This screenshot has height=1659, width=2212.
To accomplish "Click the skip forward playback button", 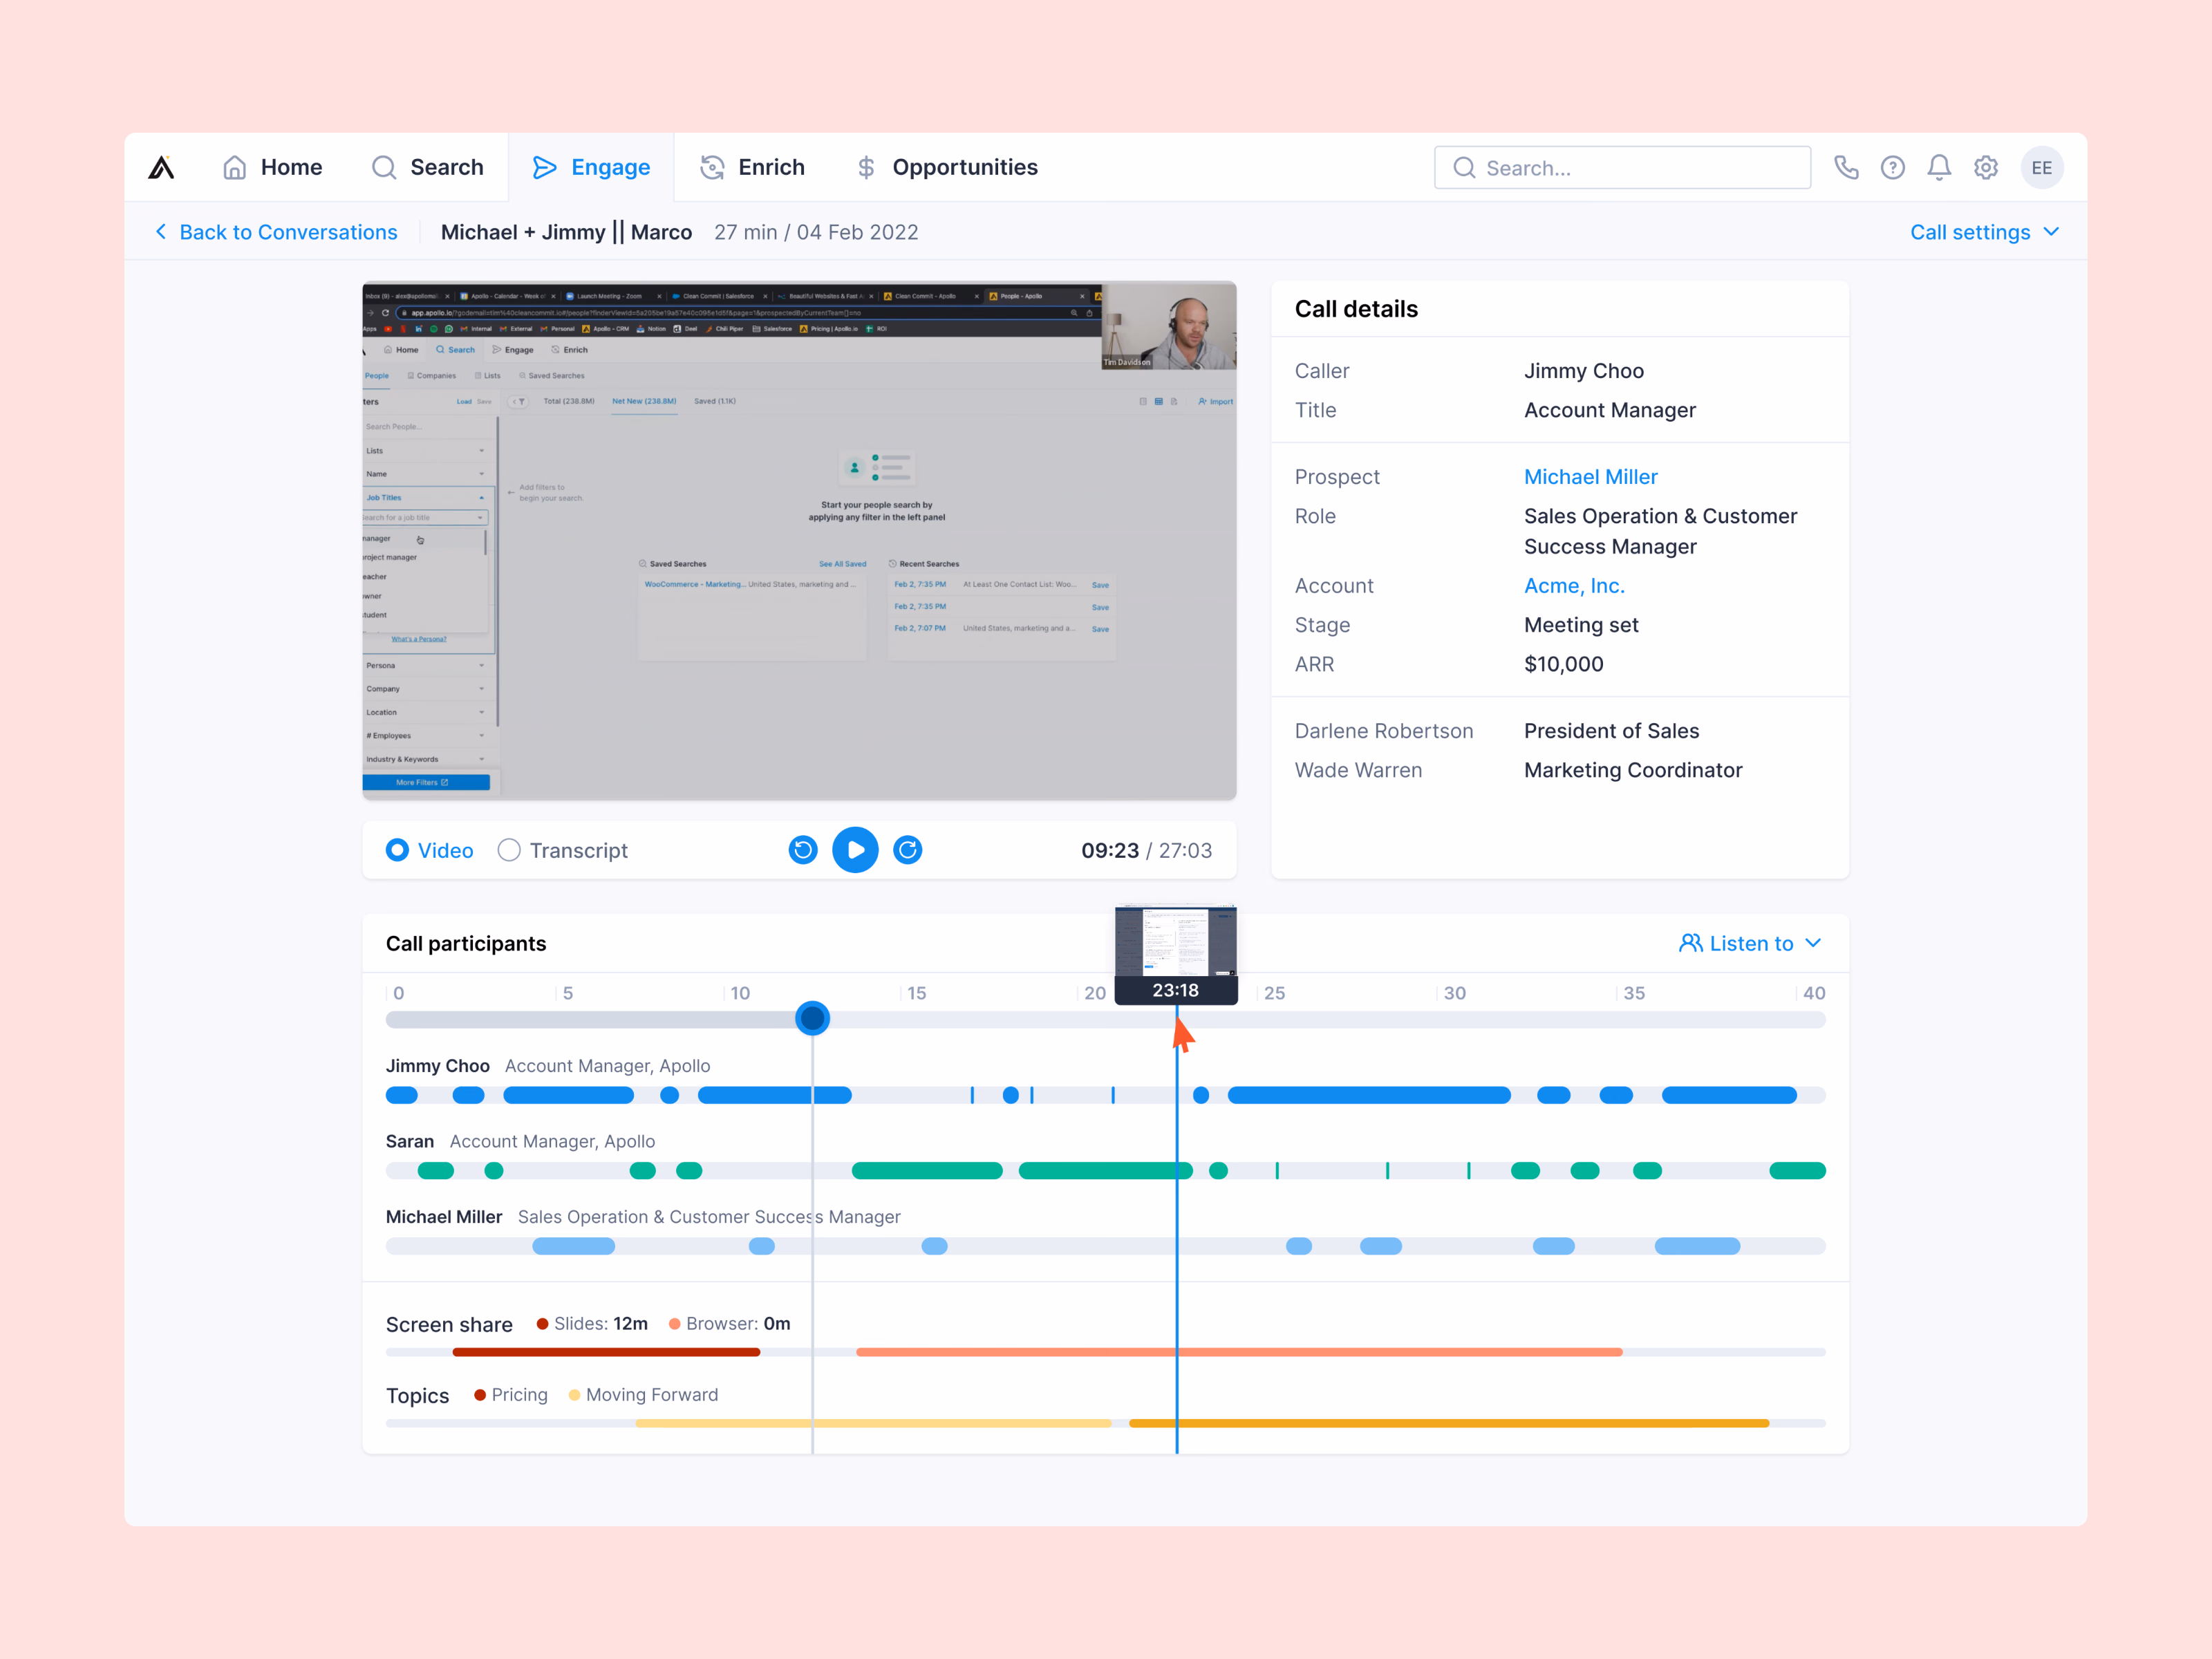I will click(x=908, y=850).
